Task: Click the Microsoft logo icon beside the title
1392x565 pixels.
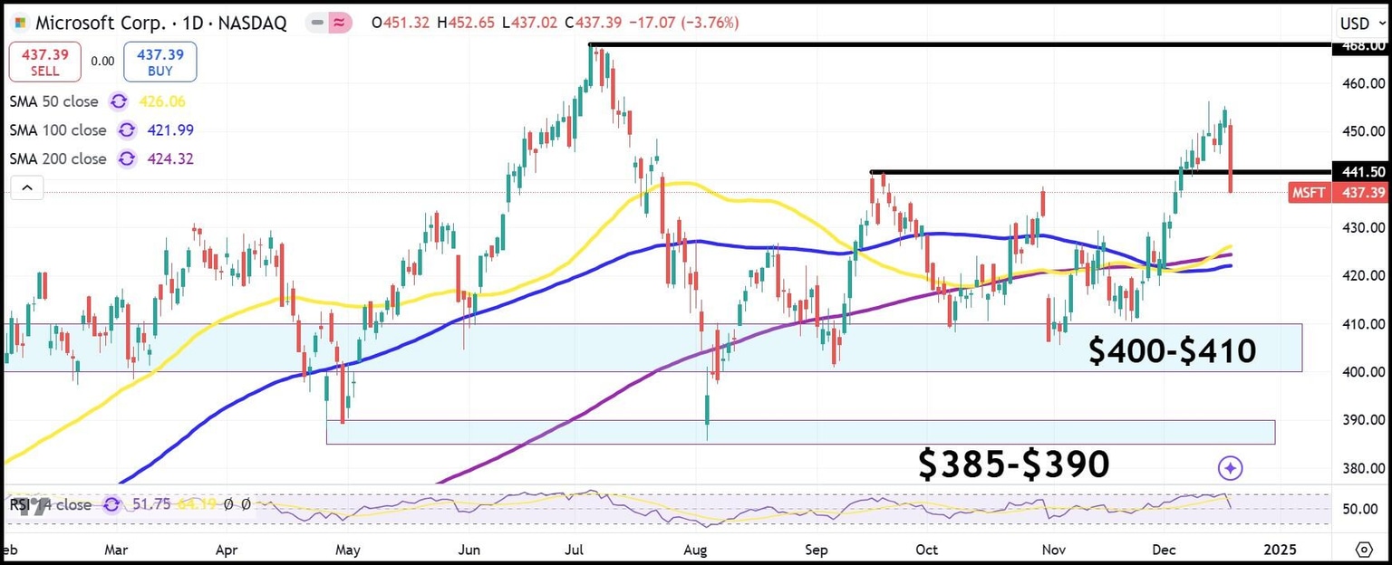Action: coord(21,23)
